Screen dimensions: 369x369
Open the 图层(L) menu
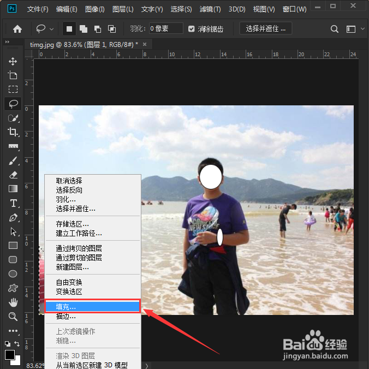tap(123, 9)
